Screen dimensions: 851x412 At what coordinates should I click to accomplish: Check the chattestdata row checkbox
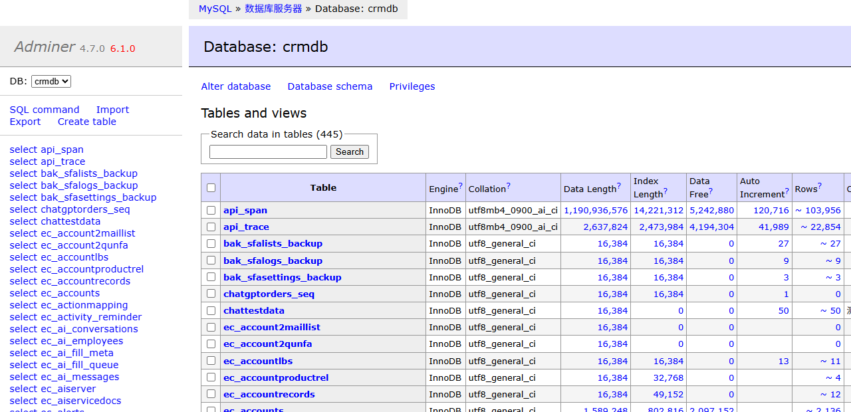(211, 310)
